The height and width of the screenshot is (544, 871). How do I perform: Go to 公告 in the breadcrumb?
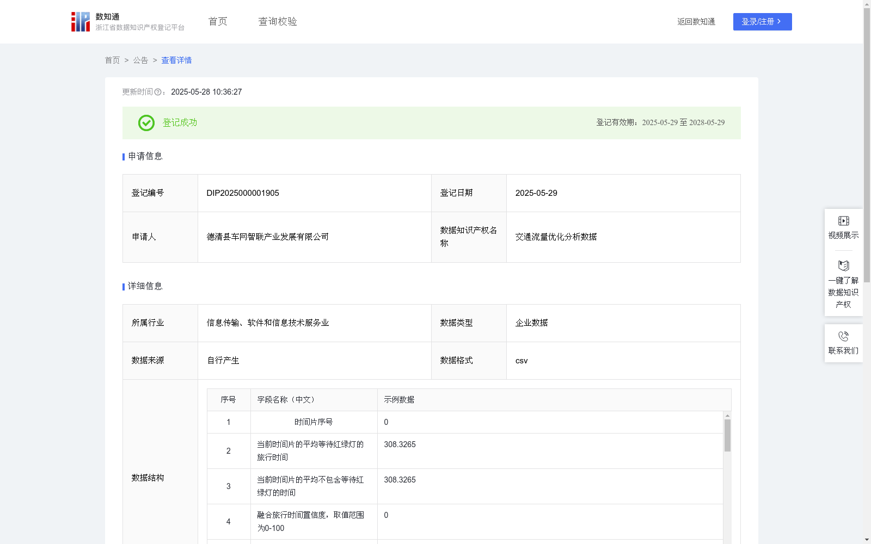[x=140, y=60]
